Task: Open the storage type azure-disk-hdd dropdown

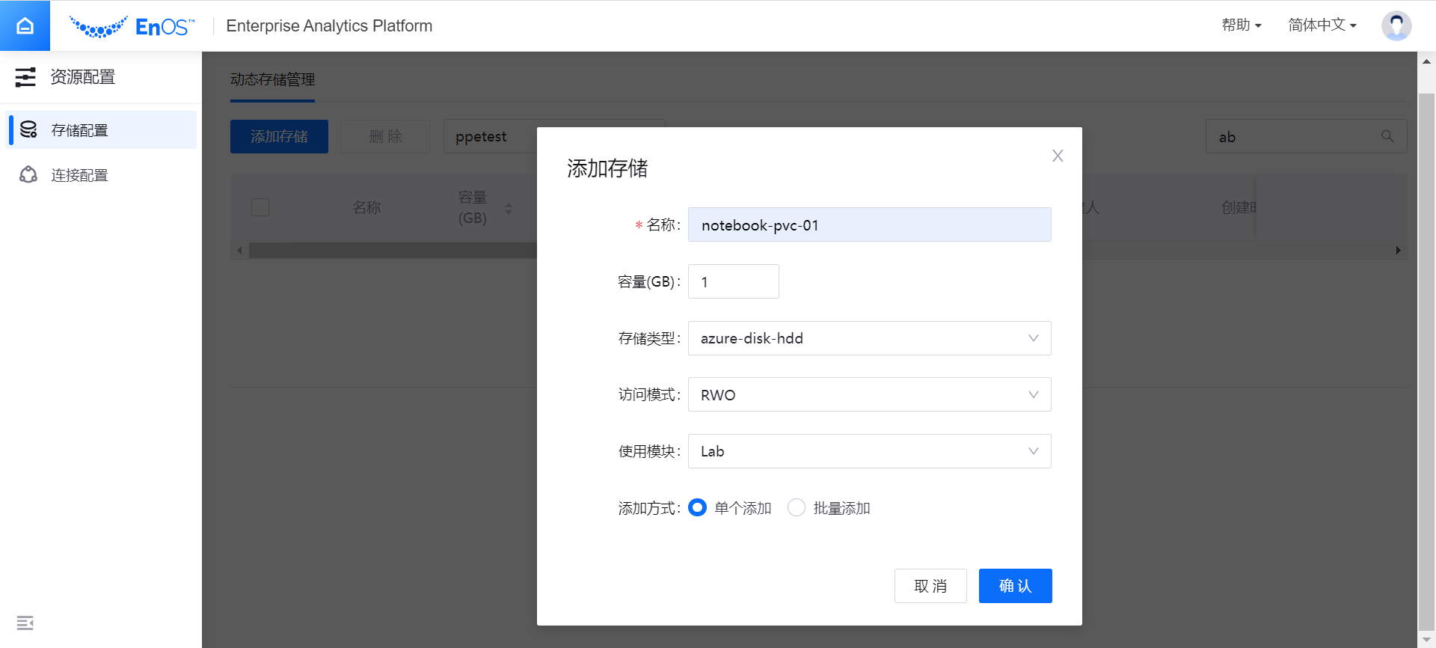Action: coord(869,338)
